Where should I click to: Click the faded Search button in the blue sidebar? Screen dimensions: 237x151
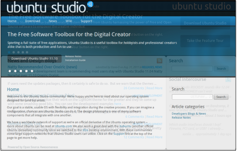tap(221, 69)
